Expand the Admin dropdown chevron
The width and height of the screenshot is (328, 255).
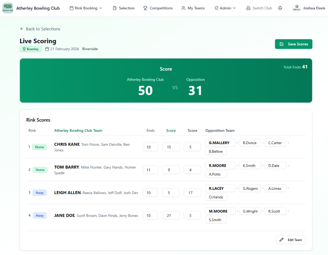click(x=234, y=8)
